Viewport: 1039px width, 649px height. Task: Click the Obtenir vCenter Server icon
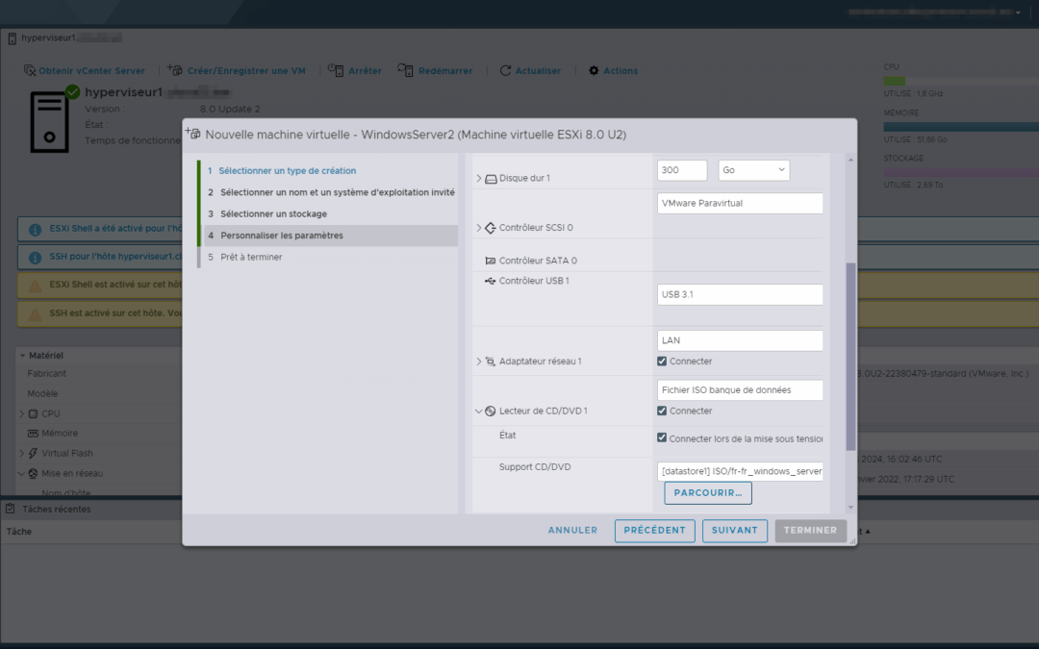(30, 70)
